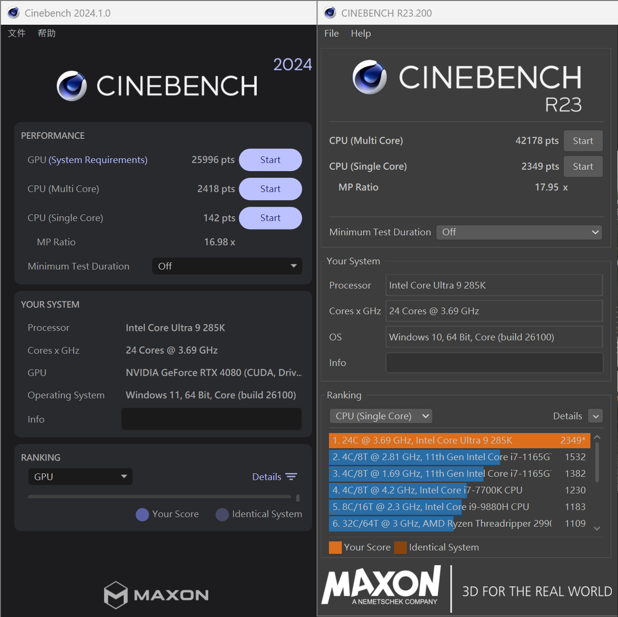
Task: Select rank 4 Intel Core i7-7700K row
Action: 459,490
